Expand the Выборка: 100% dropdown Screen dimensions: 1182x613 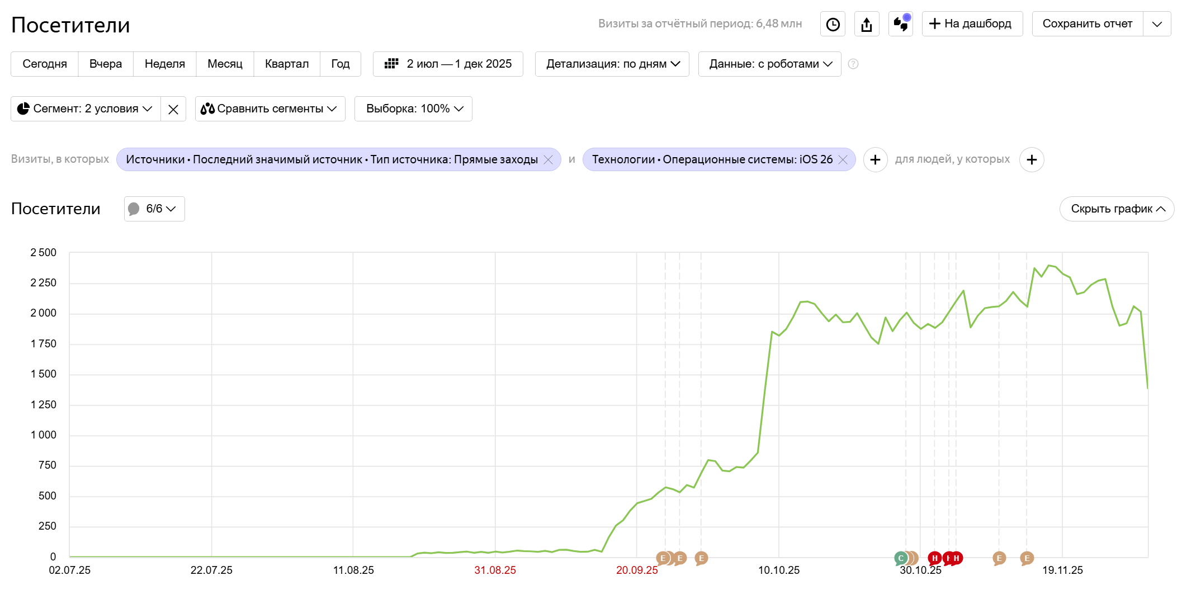pos(413,109)
